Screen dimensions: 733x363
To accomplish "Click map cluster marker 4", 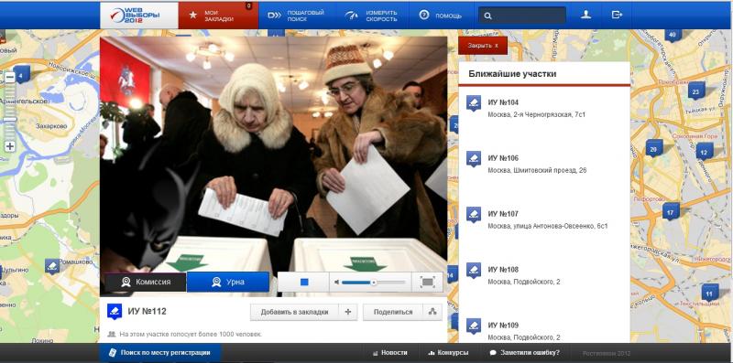I will point(21,75).
